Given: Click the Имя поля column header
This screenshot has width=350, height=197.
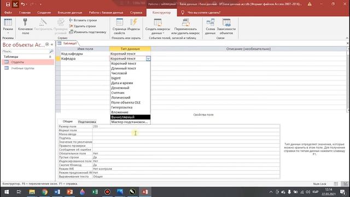Looking at the screenshot, I should click(85, 49).
